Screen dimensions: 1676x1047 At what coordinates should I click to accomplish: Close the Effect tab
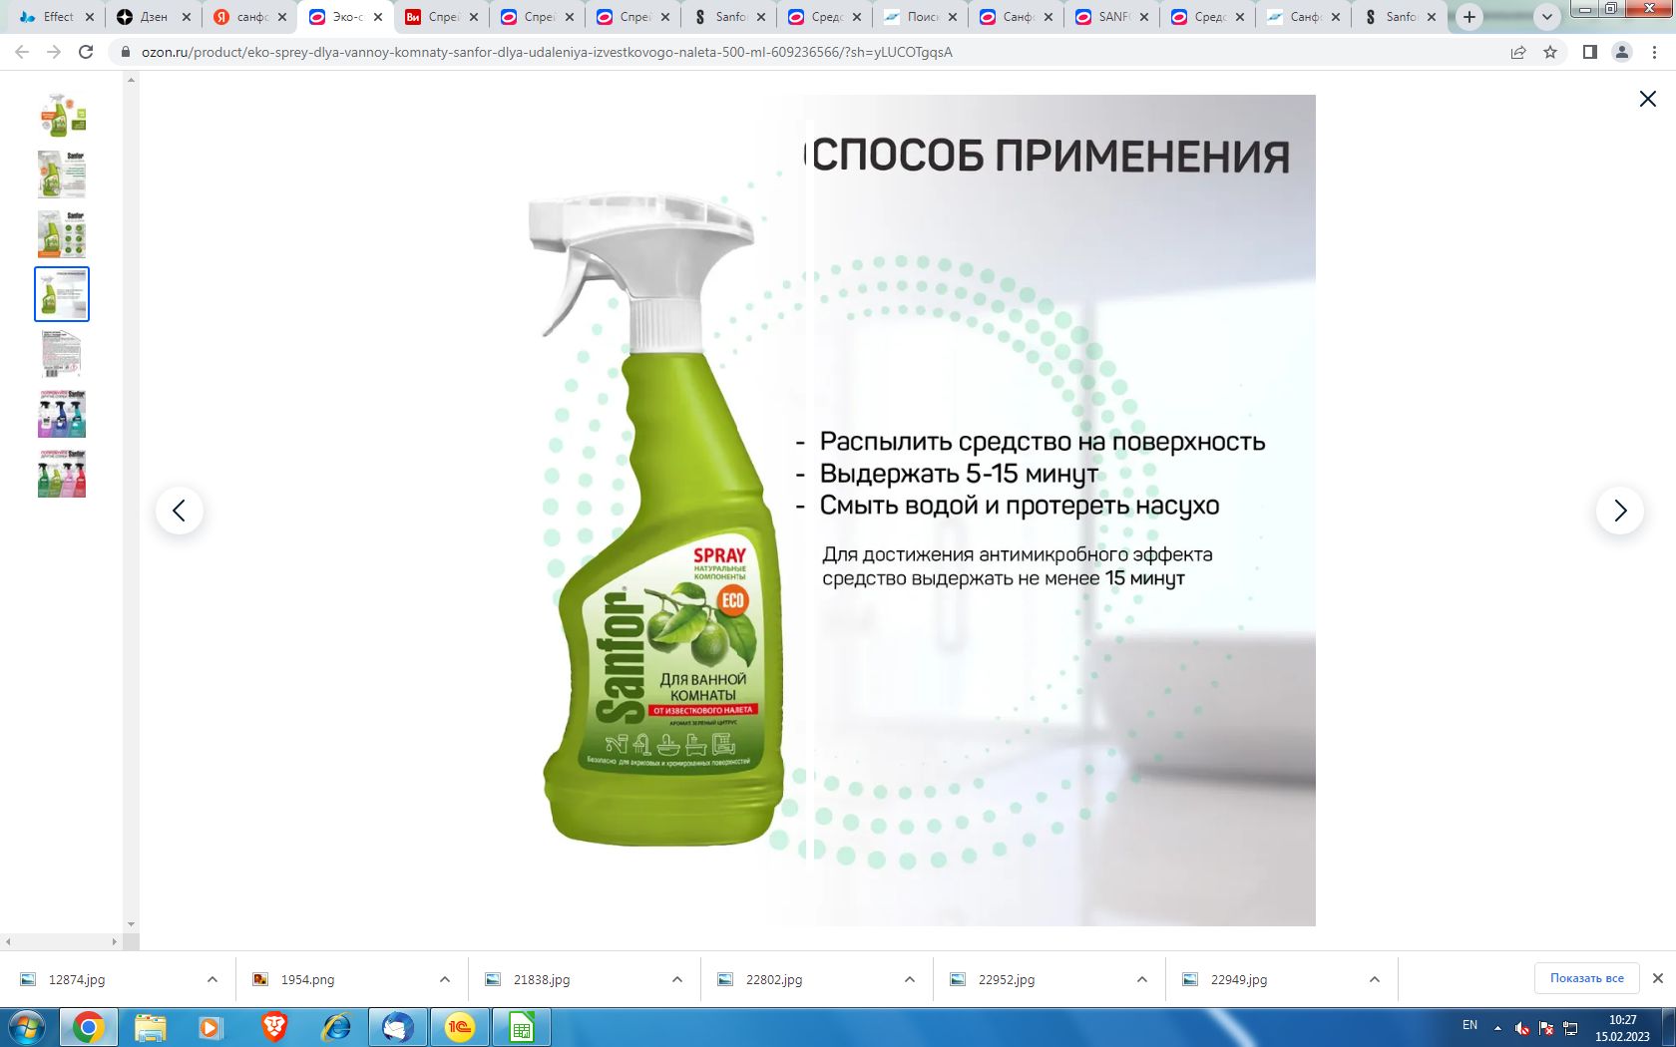pos(90,17)
